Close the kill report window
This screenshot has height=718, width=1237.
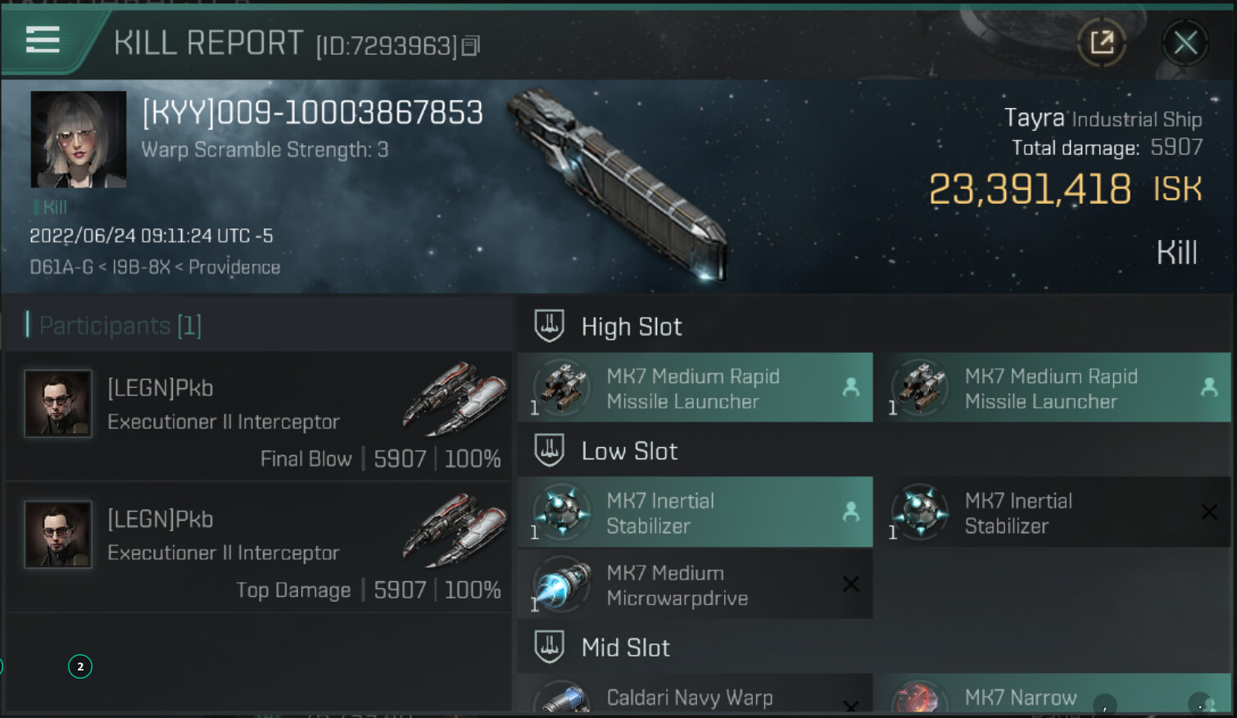tap(1185, 43)
